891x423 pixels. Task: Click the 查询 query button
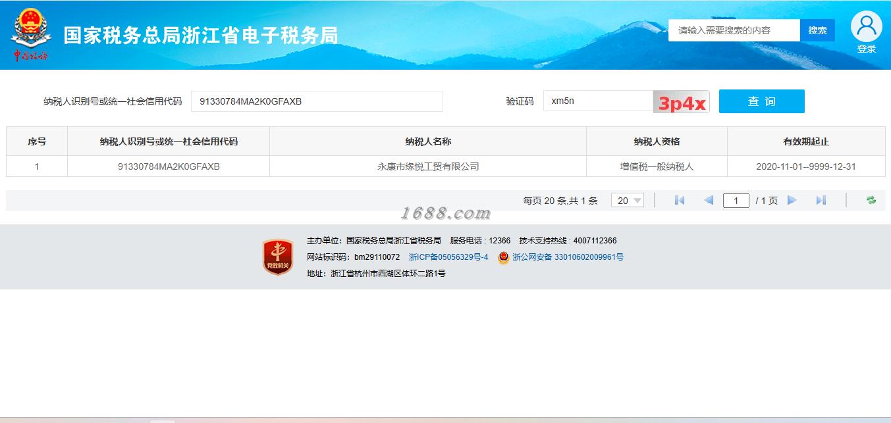coord(761,101)
